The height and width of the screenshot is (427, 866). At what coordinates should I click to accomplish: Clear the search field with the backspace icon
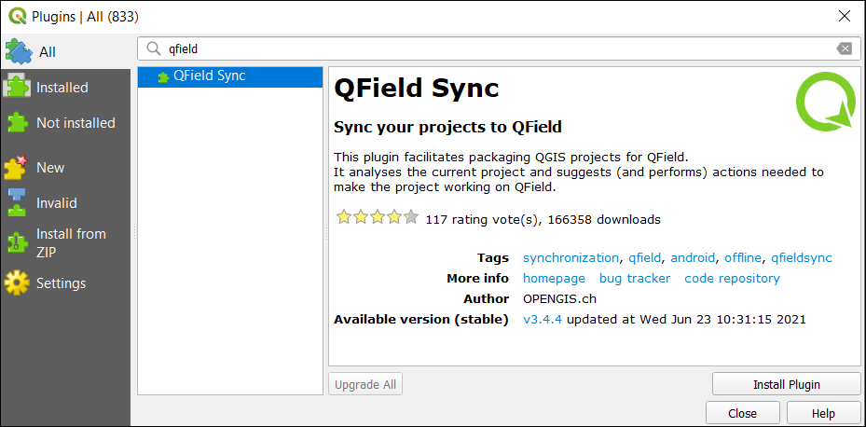coord(844,49)
